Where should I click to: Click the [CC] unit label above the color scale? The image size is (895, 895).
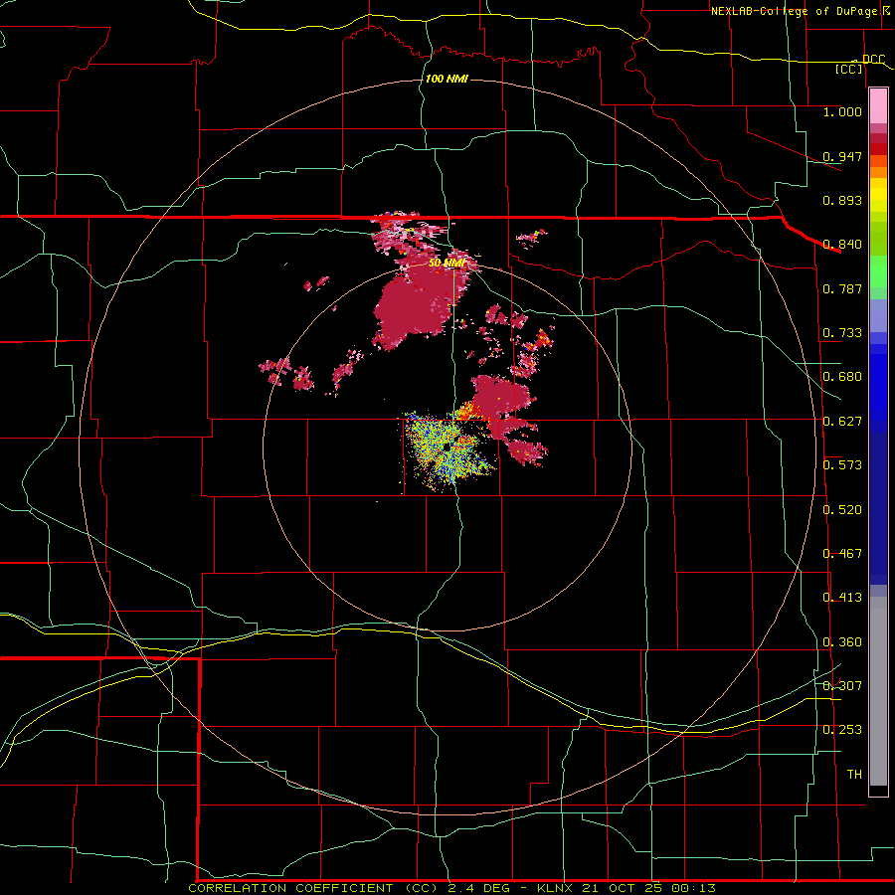849,69
